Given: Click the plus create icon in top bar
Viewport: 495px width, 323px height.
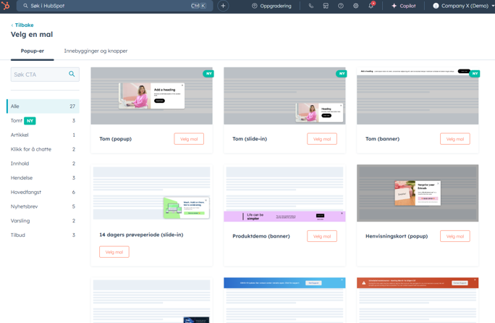Looking at the screenshot, I should [223, 6].
